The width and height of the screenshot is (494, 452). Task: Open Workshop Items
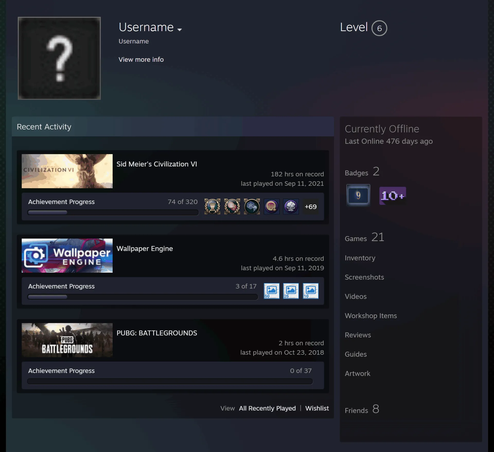coord(371,316)
